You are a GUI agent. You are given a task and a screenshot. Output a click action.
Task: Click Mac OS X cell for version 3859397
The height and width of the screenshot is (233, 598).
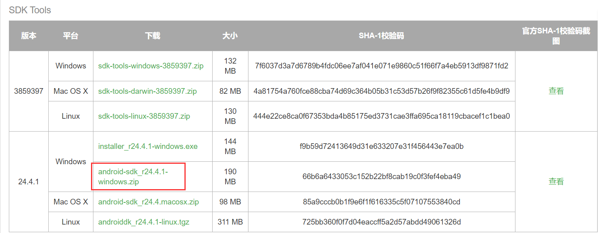[x=71, y=91]
